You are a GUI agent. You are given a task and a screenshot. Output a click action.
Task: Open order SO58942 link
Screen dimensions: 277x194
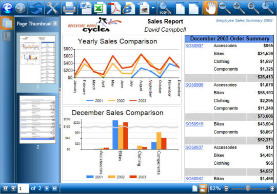194,179
